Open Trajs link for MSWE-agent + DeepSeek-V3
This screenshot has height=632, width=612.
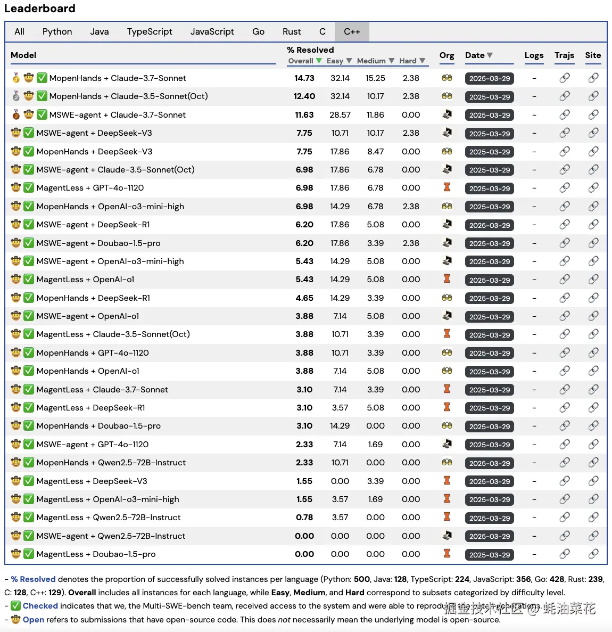[565, 133]
